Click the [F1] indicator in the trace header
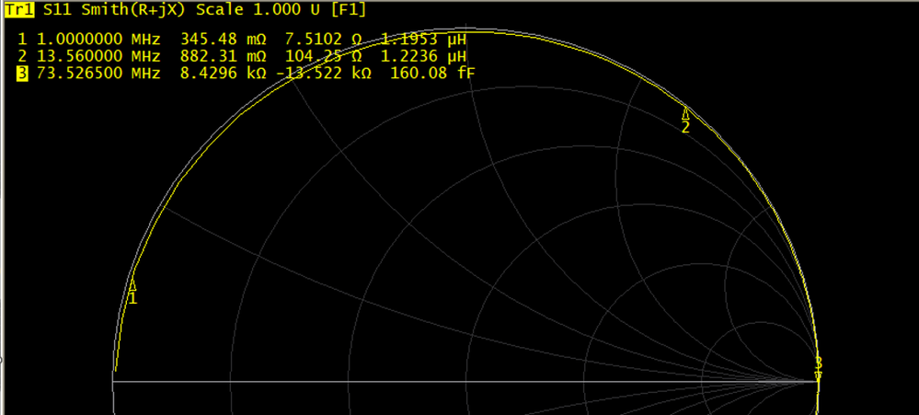Screen dimensions: 919x415 (x=347, y=10)
